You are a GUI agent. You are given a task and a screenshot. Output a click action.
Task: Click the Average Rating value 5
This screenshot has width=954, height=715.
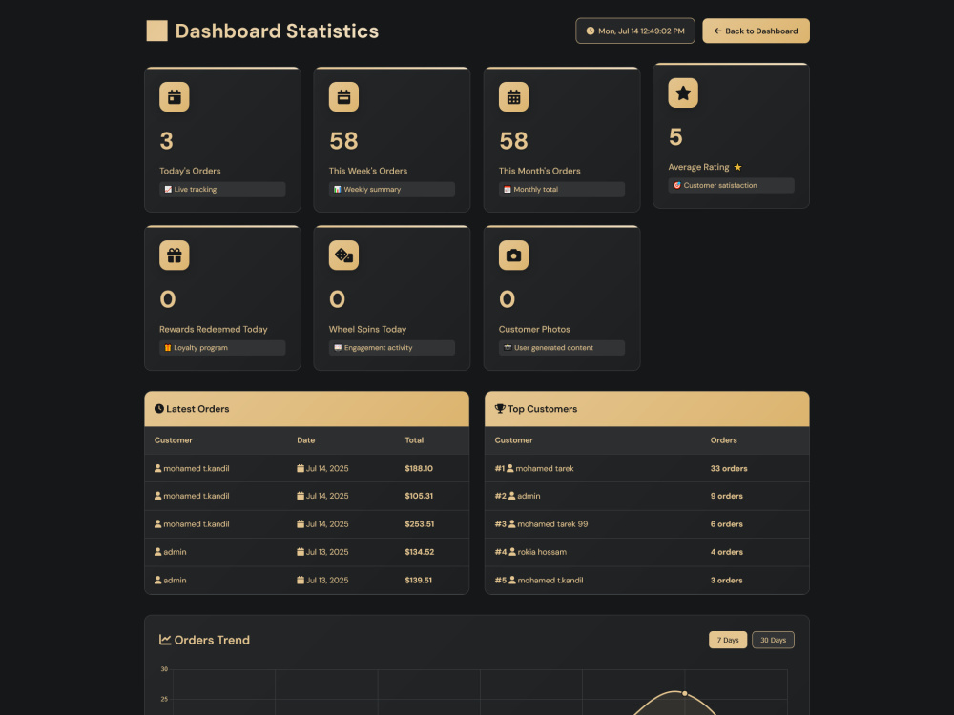click(675, 136)
